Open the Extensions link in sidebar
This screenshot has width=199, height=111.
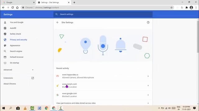(8, 78)
